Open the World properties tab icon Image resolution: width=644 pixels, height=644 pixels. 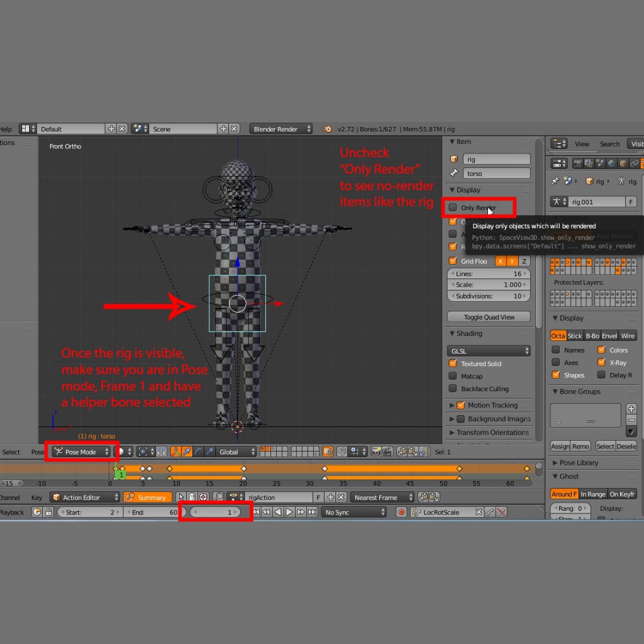611,164
